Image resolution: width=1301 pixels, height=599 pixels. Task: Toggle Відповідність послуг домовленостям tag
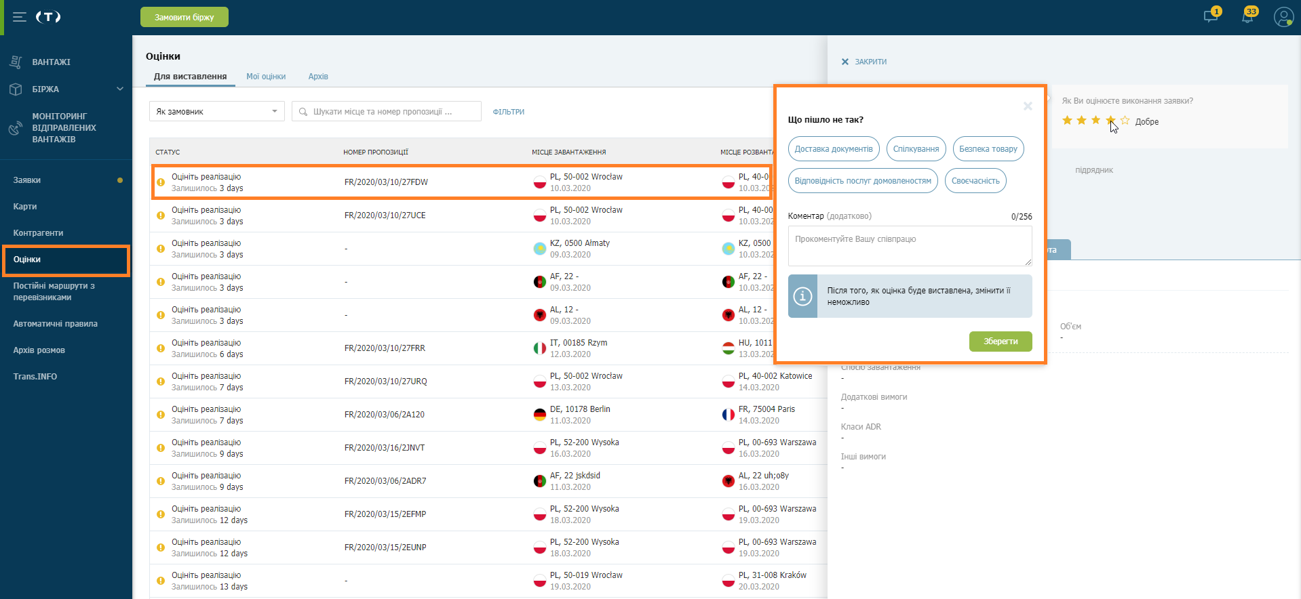863,181
